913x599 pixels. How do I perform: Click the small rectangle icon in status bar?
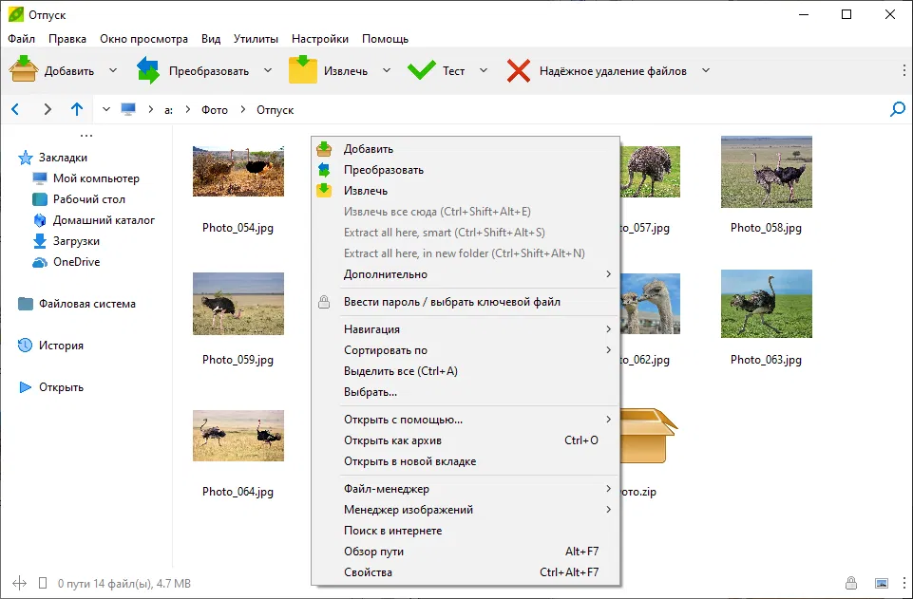[43, 583]
